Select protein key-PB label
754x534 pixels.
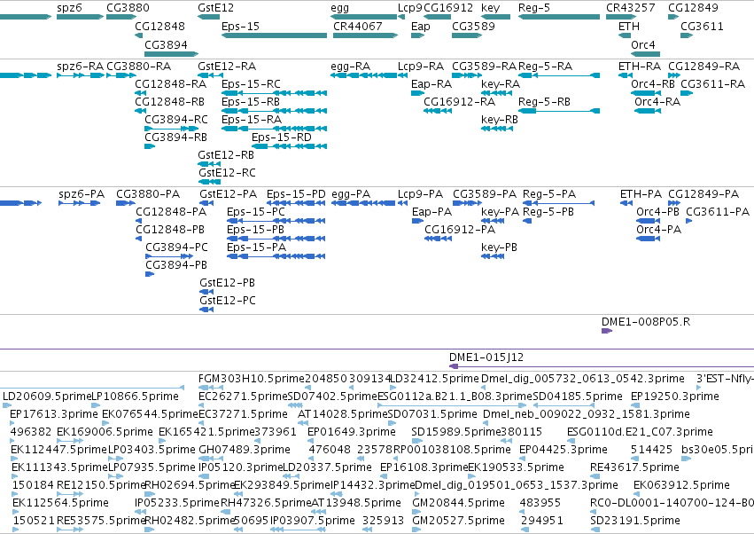pos(499,247)
